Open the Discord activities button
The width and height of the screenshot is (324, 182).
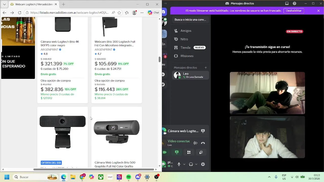point(189,152)
